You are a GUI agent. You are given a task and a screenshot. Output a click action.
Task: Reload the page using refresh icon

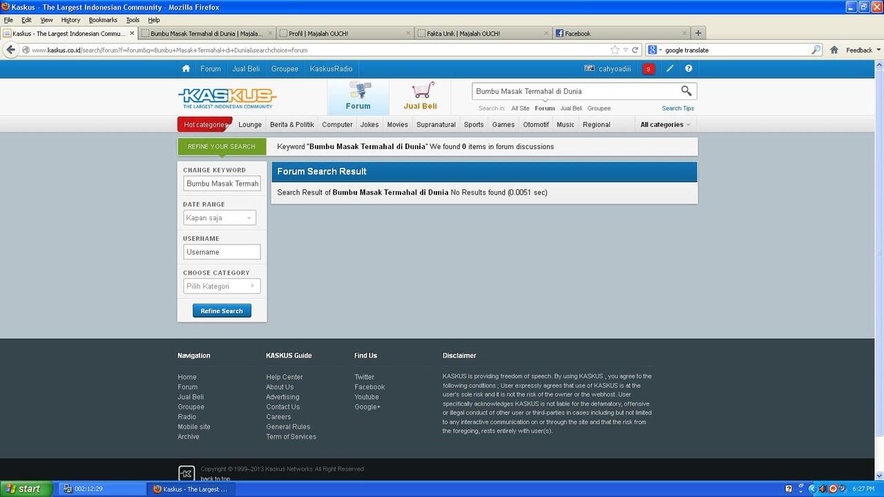[x=635, y=50]
